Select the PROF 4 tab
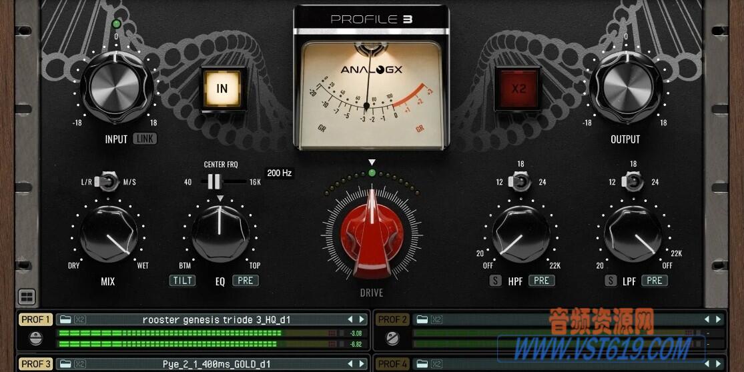The image size is (744, 372). coord(392,364)
